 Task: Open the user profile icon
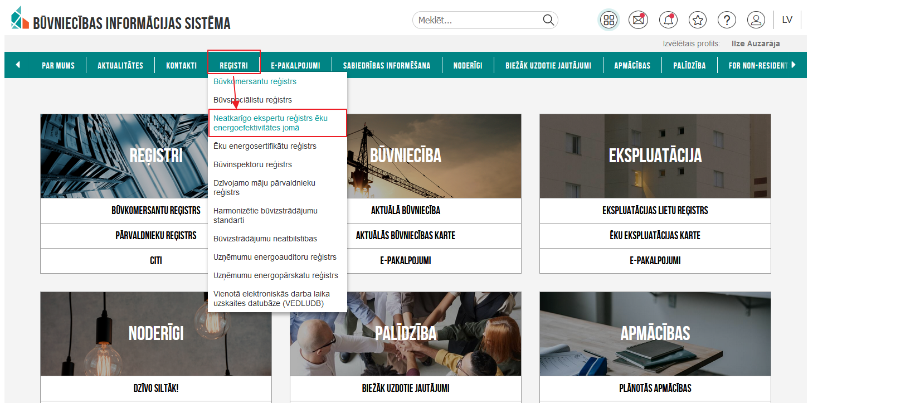756,20
